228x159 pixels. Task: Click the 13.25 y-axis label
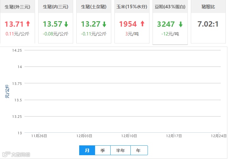pos(17,117)
